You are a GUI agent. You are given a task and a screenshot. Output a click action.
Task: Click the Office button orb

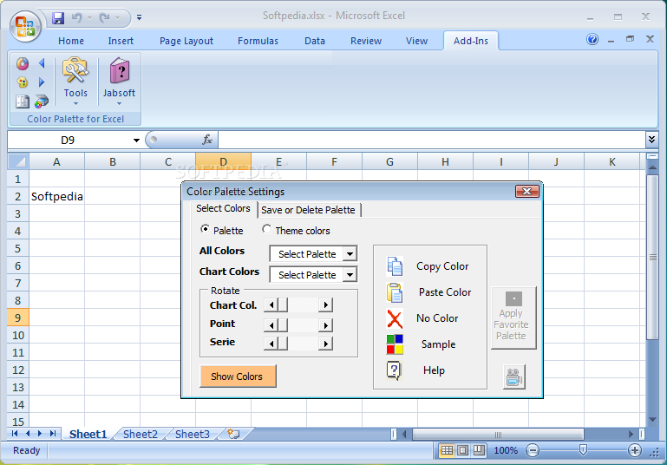tap(24, 25)
